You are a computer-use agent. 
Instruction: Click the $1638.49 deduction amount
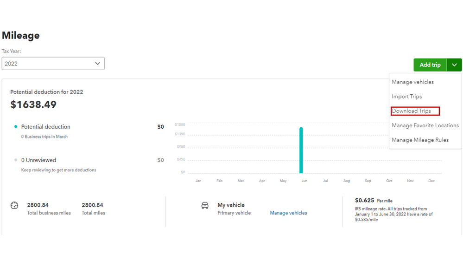33,104
